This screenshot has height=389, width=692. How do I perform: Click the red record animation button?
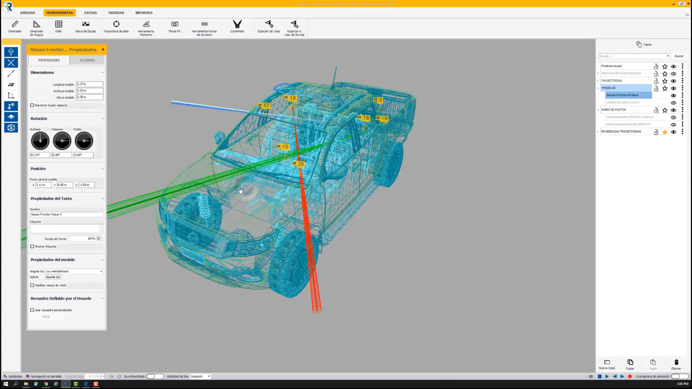point(630,377)
